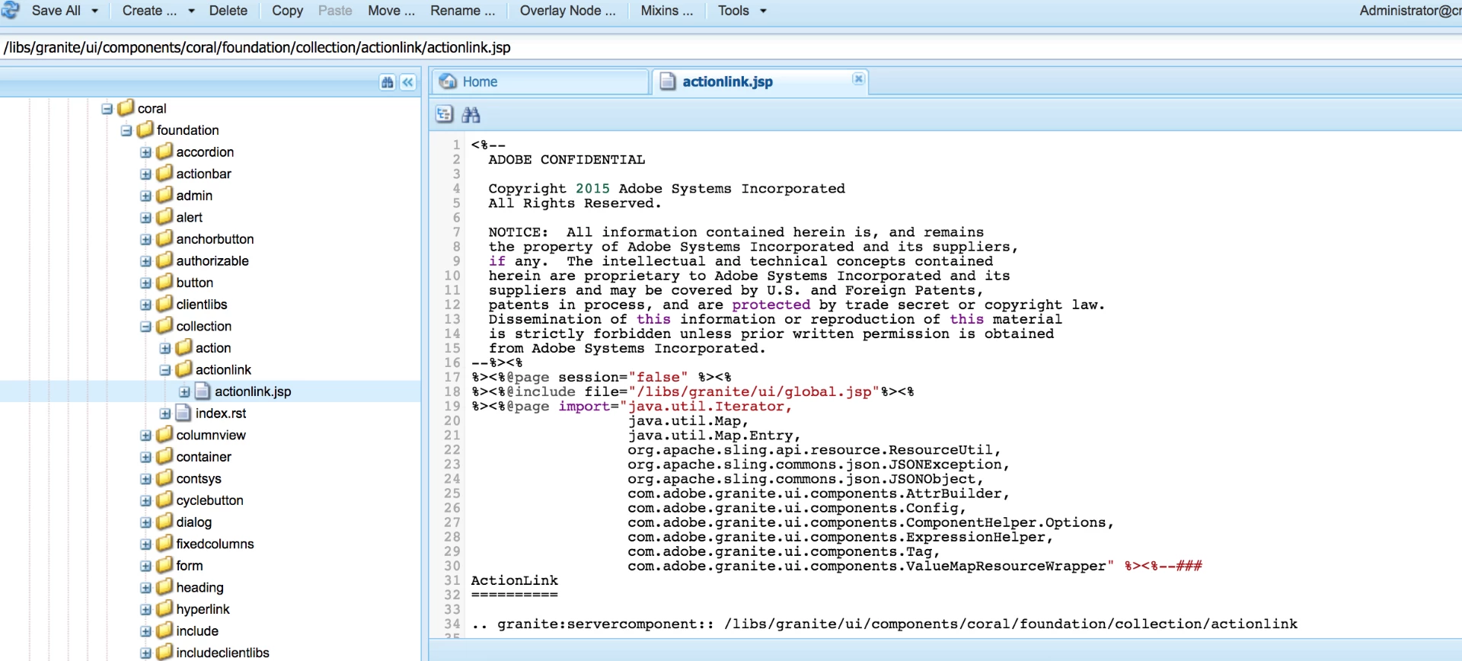Click the action folder icon

(184, 348)
